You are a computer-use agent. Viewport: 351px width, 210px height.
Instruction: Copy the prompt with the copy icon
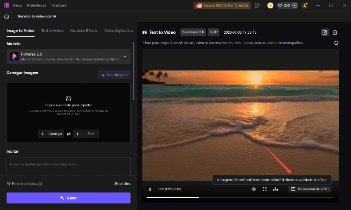click(336, 42)
